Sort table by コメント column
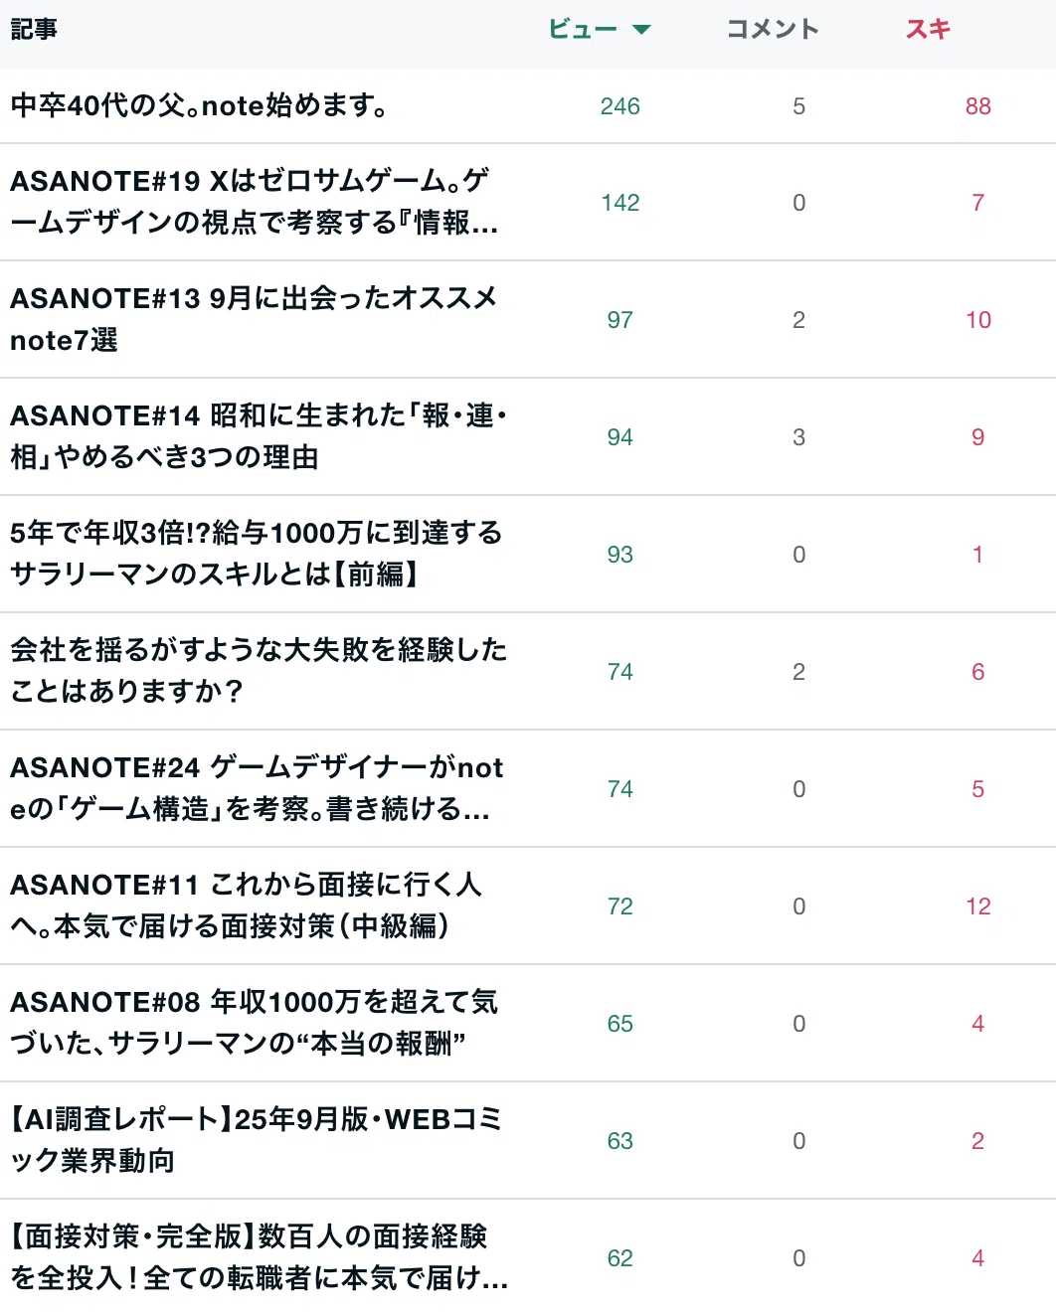The image size is (1056, 1314). pos(773,30)
